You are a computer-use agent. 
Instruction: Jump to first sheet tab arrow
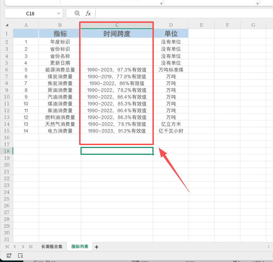pos(7,247)
